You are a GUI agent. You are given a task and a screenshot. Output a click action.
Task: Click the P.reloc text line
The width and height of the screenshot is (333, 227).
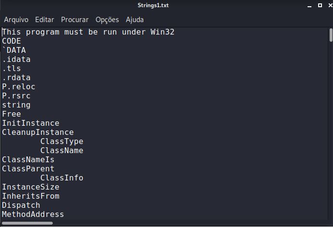pos(19,87)
